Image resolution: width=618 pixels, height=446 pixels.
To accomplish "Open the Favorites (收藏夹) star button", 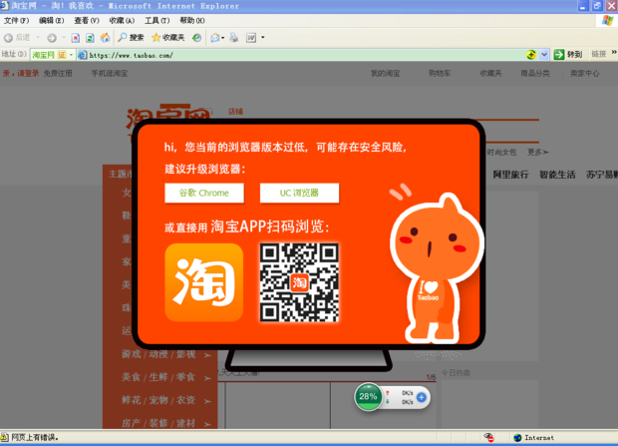I will [x=167, y=38].
